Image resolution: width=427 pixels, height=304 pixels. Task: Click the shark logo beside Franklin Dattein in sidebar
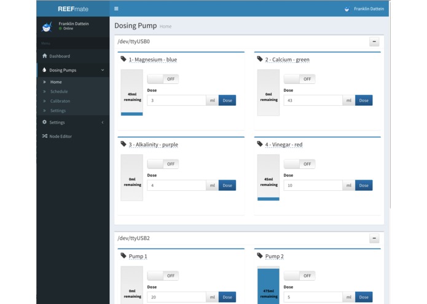click(47, 26)
